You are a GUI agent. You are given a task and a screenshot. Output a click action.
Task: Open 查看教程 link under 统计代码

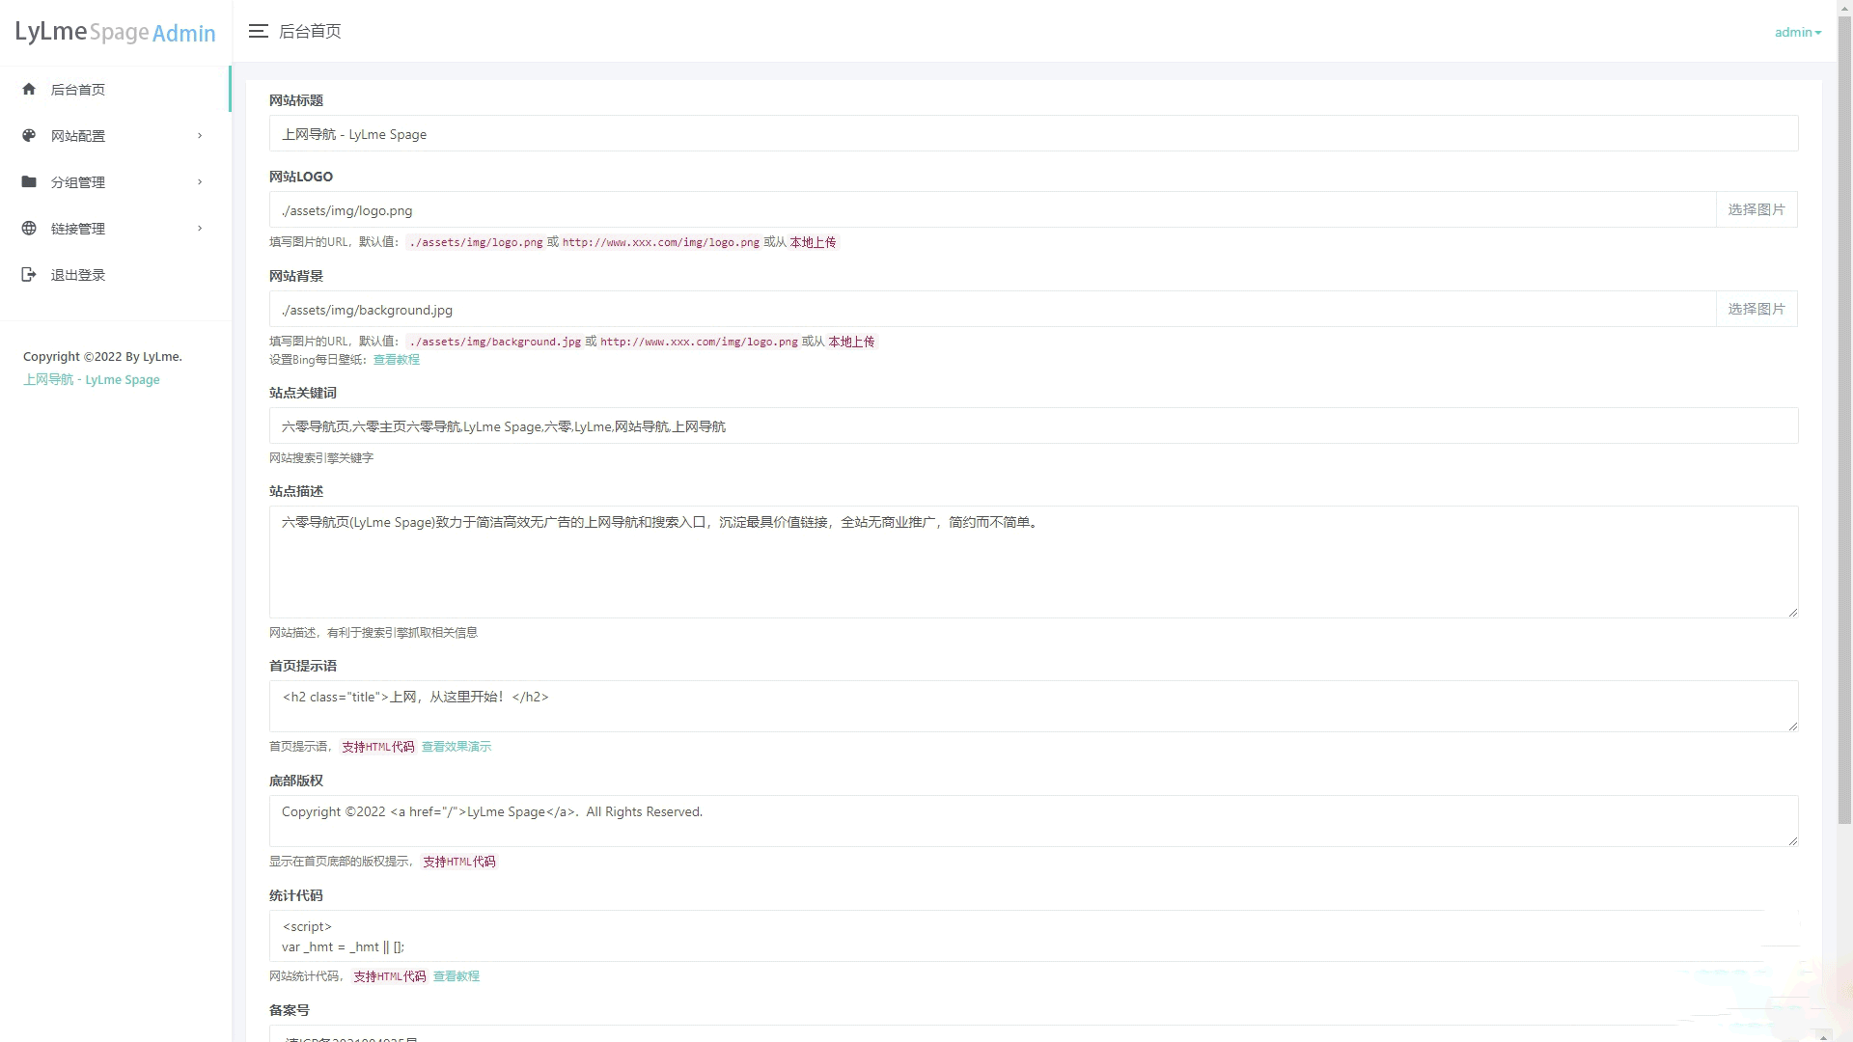click(456, 975)
